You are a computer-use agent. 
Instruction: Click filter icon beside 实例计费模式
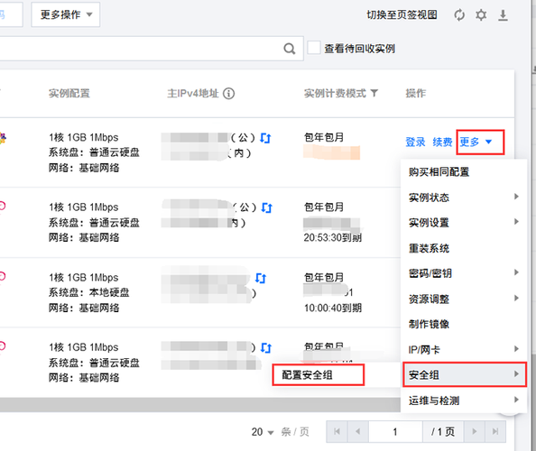pyautogui.click(x=374, y=93)
